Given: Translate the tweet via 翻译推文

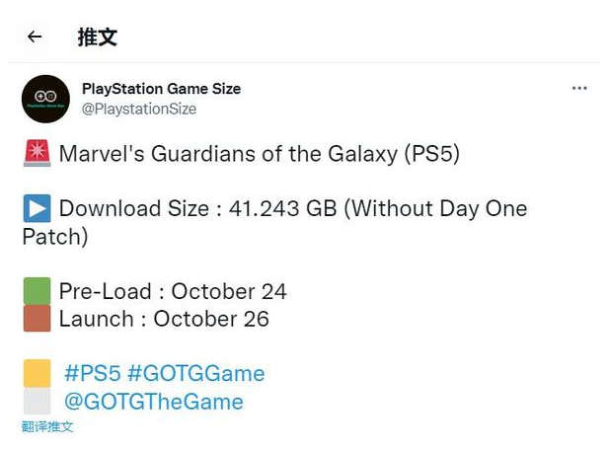Looking at the screenshot, I should click(x=47, y=426).
